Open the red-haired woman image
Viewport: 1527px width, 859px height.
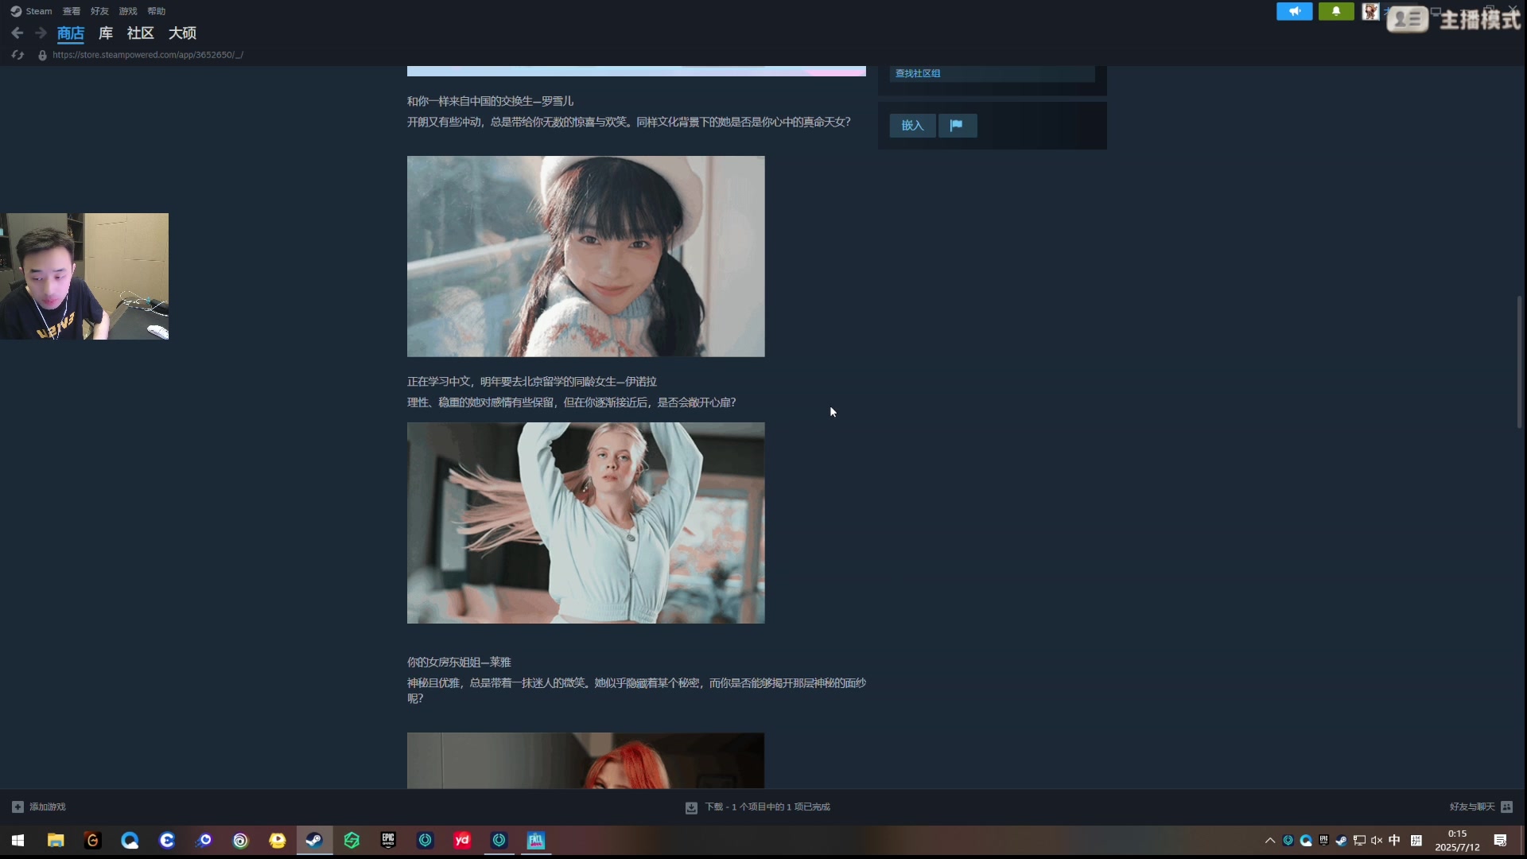point(586,760)
